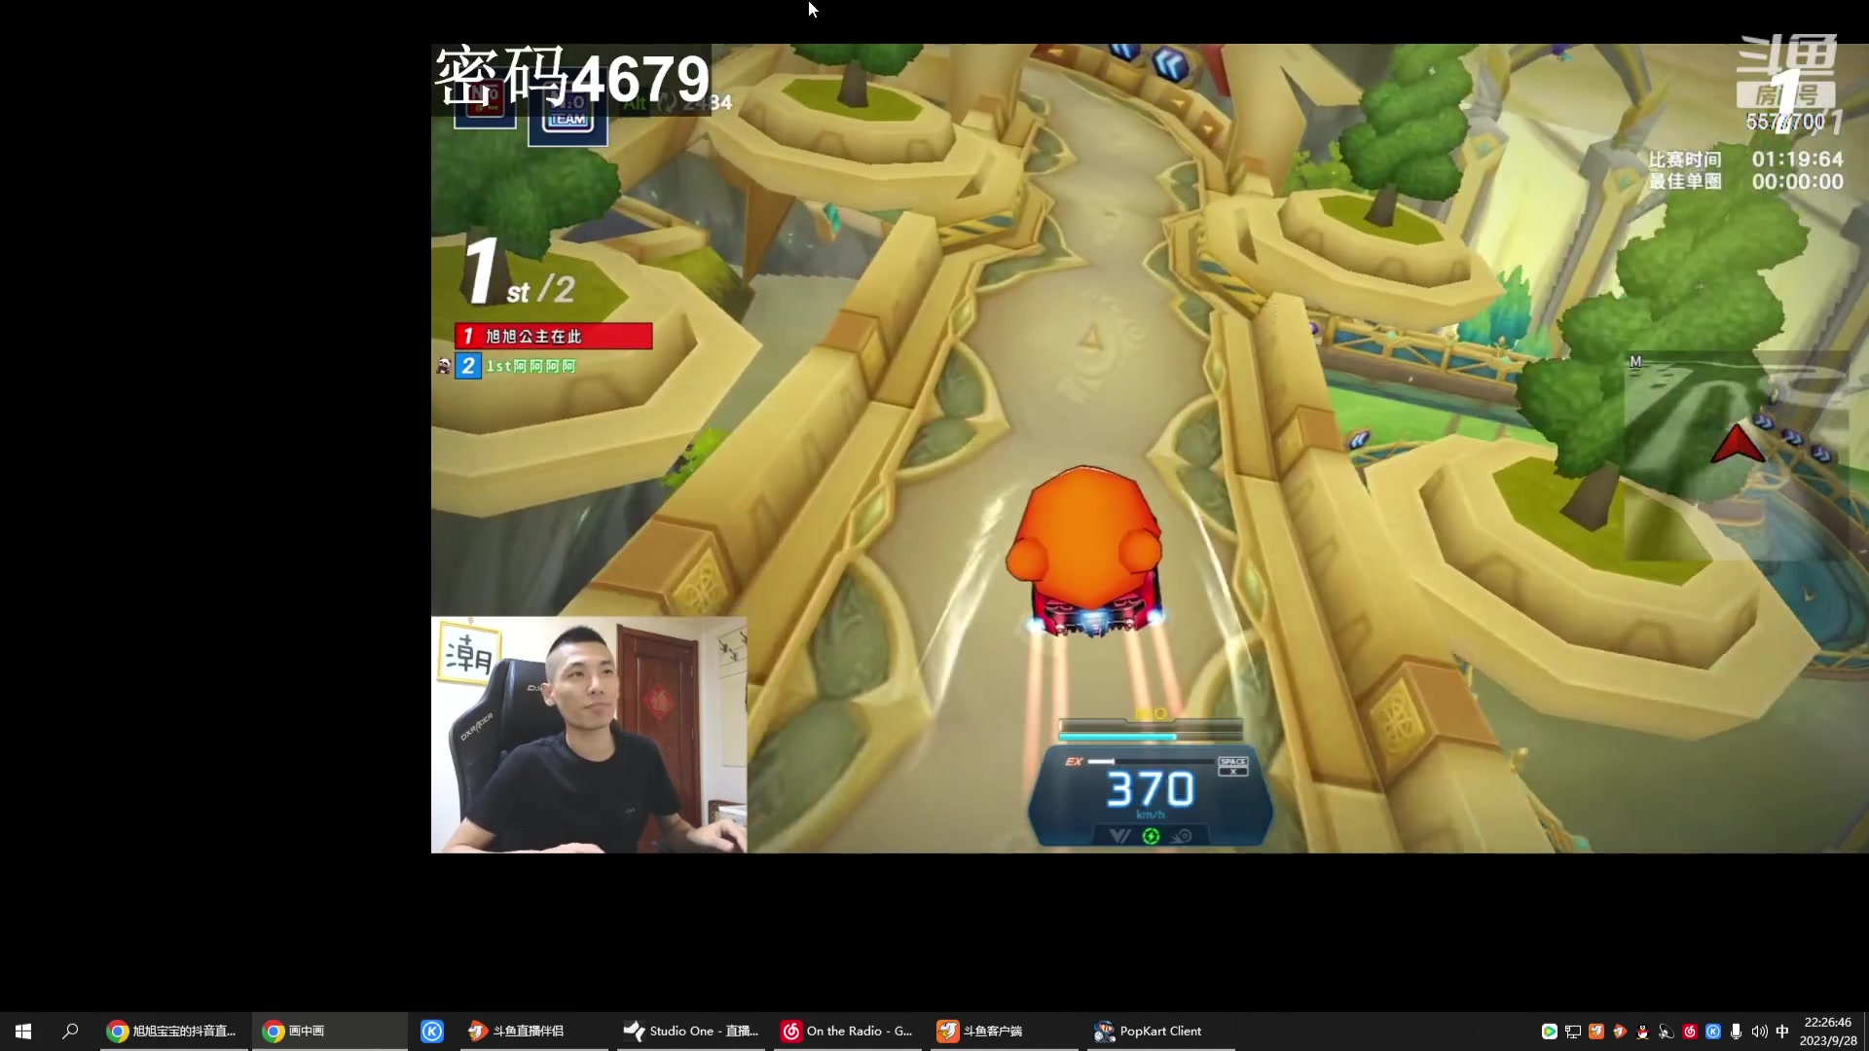
Task: Toggle the 中 input method indicator
Action: pyautogui.click(x=1782, y=1032)
